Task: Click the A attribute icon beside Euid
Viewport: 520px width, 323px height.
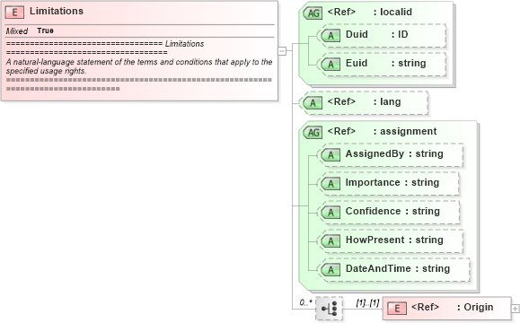Action: [331, 65]
